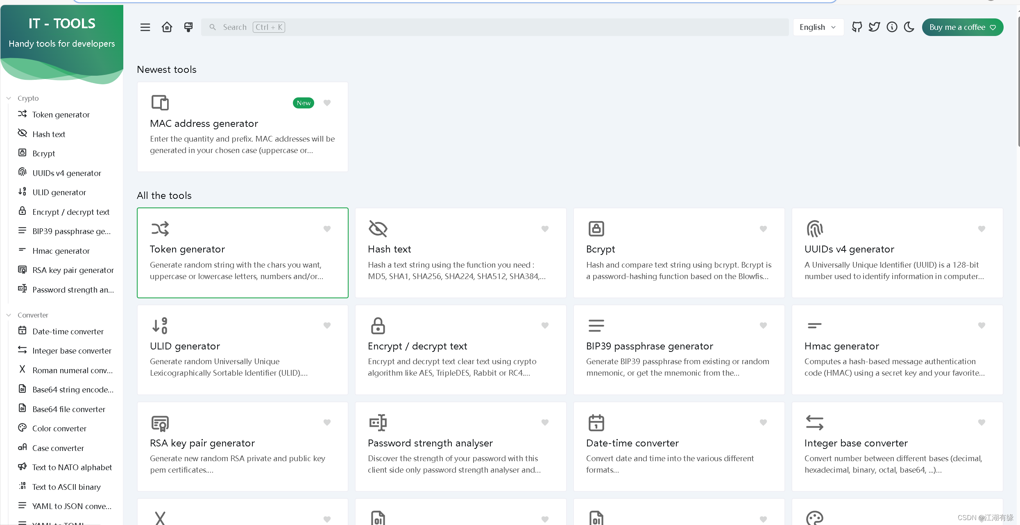Click the Token generator card shuffle icon
1020x525 pixels.
[x=160, y=229]
